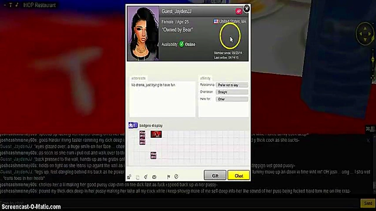The width and height of the screenshot is (376, 211).
Task: Report the user with the flag icon
Action: pyautogui.click(x=169, y=177)
